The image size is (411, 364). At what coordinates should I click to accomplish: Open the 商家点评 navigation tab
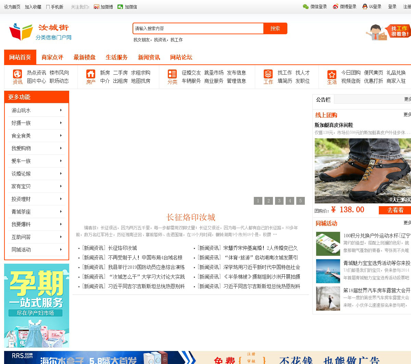click(x=52, y=58)
